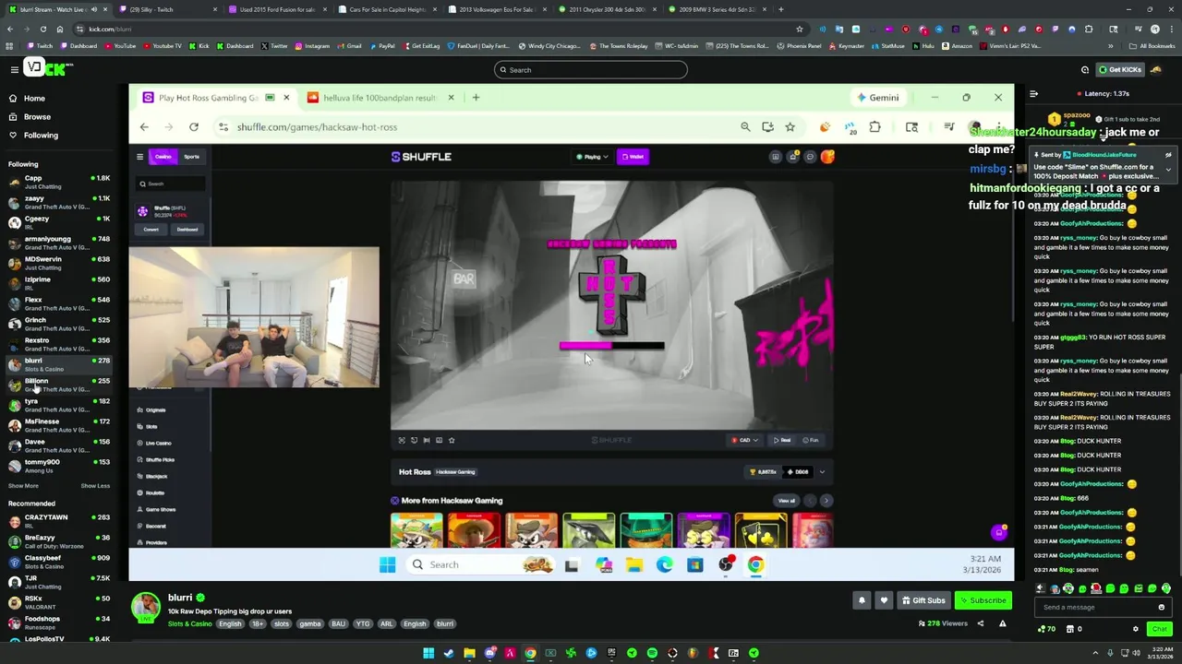
Task: Open CRAZYTAWN in the Recommended list
Action: point(57,521)
